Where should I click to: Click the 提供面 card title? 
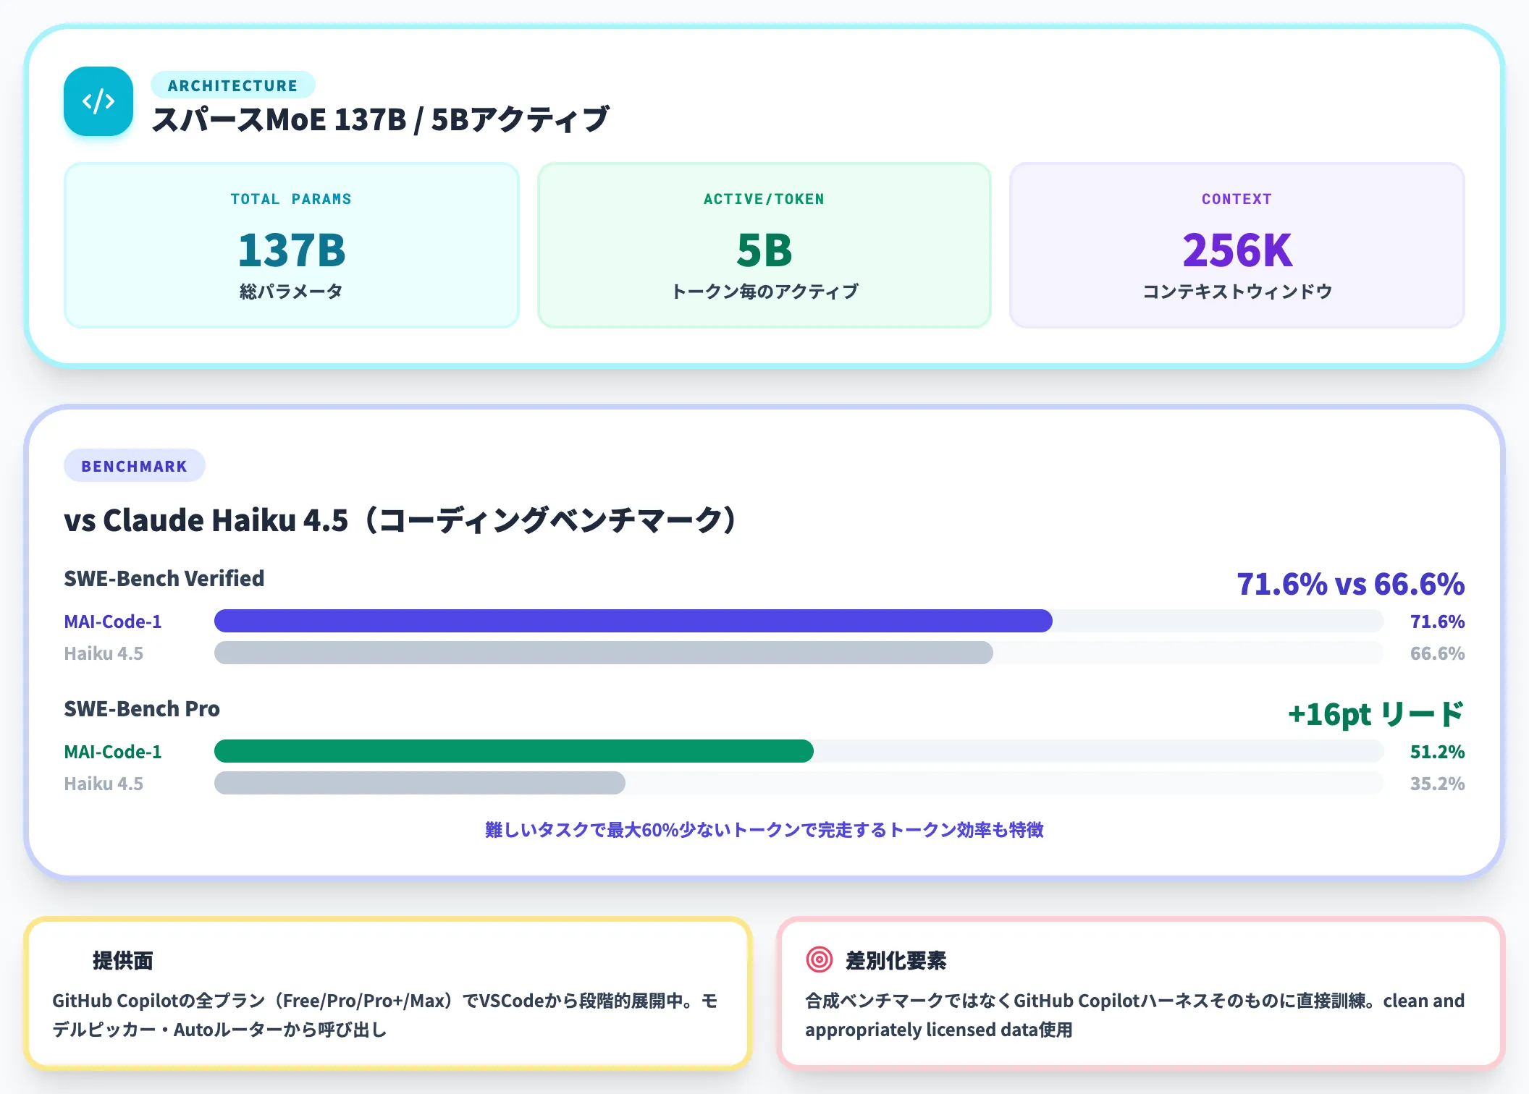(123, 960)
